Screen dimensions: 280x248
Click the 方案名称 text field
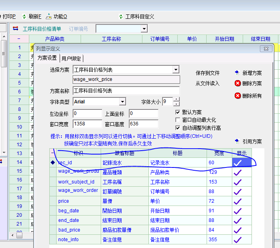point(126,91)
